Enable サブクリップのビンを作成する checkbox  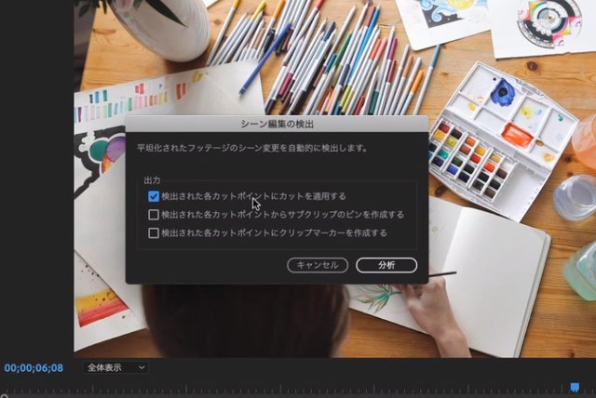coord(154,215)
